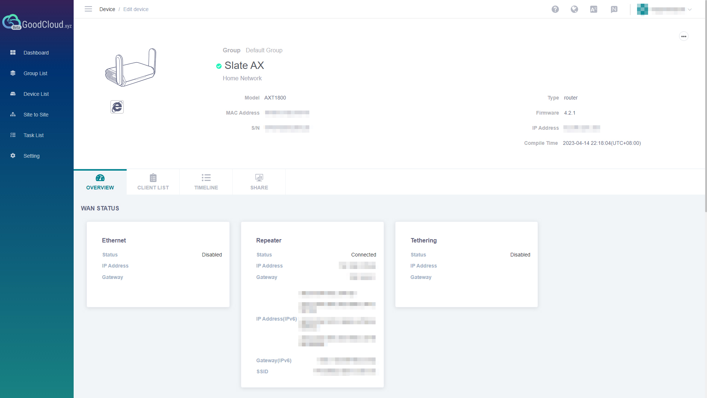The width and height of the screenshot is (707, 398).
Task: Click the AXT1800 model value
Action: pos(275,98)
